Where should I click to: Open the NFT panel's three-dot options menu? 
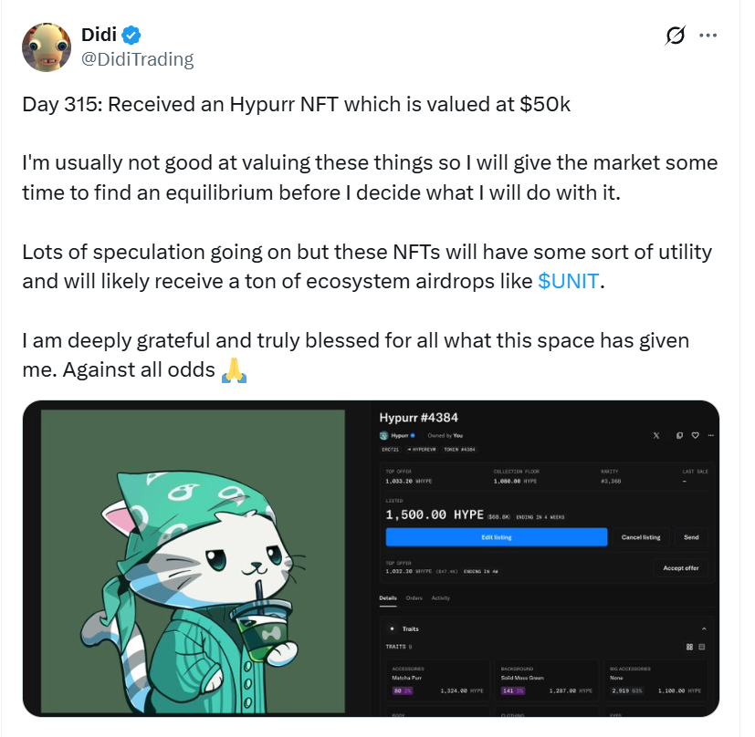coord(709,436)
